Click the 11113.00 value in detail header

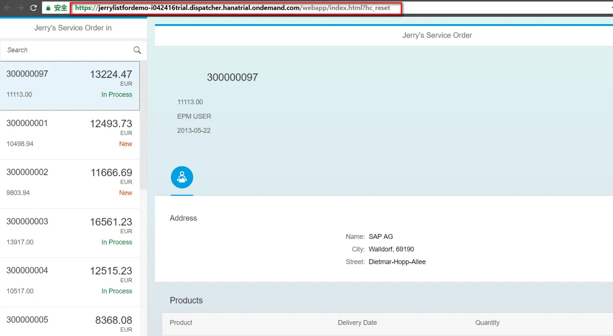tap(190, 102)
